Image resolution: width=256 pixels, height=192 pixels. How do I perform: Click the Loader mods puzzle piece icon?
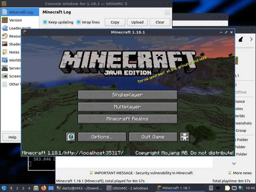point(5,28)
